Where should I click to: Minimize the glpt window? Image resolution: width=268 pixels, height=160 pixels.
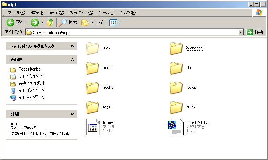coord(251,5)
